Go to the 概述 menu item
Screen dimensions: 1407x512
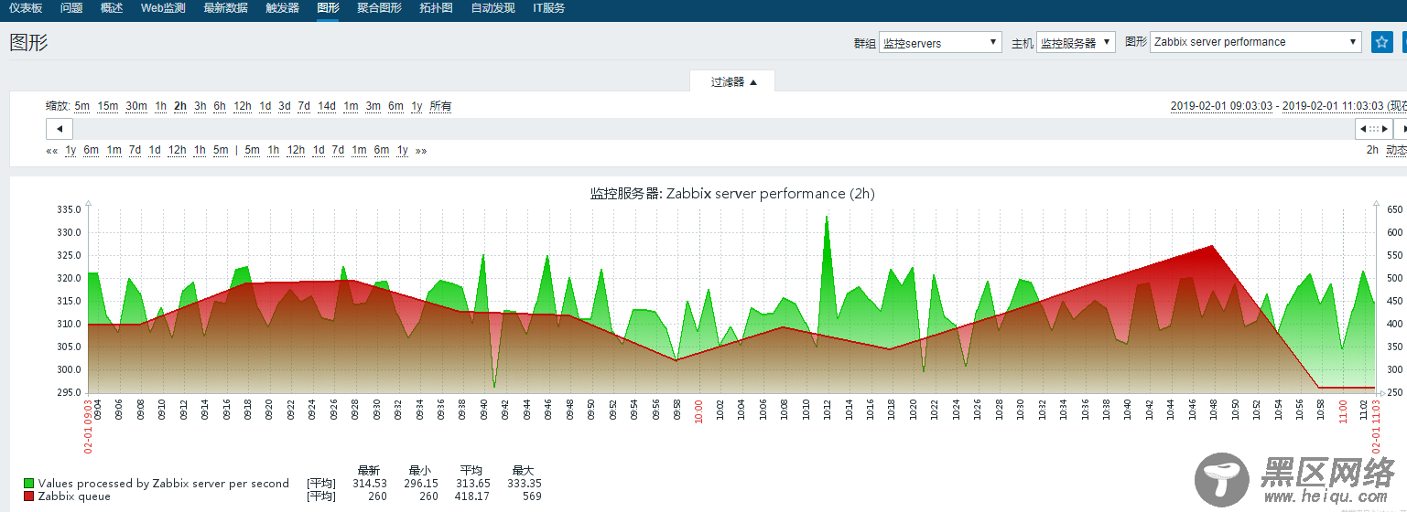[x=112, y=8]
